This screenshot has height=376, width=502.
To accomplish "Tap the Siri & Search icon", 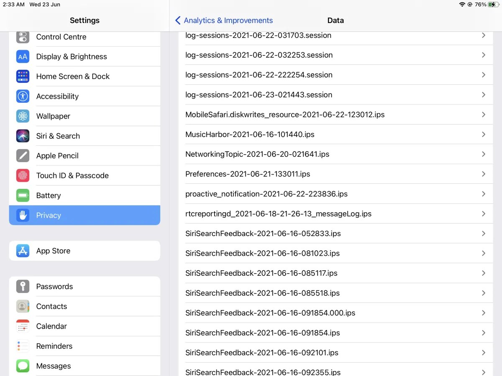I will (x=23, y=136).
